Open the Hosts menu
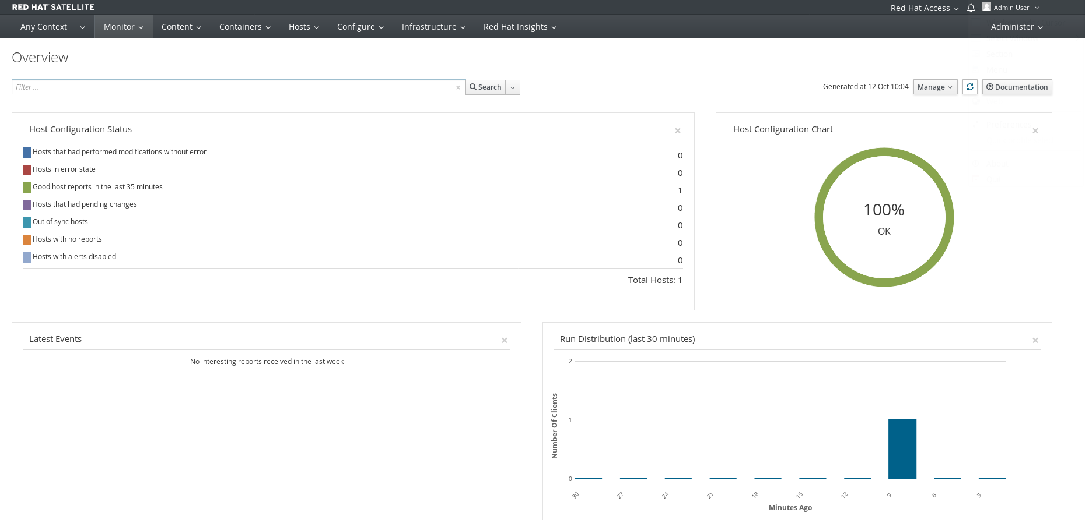The image size is (1085, 523). 304,27
